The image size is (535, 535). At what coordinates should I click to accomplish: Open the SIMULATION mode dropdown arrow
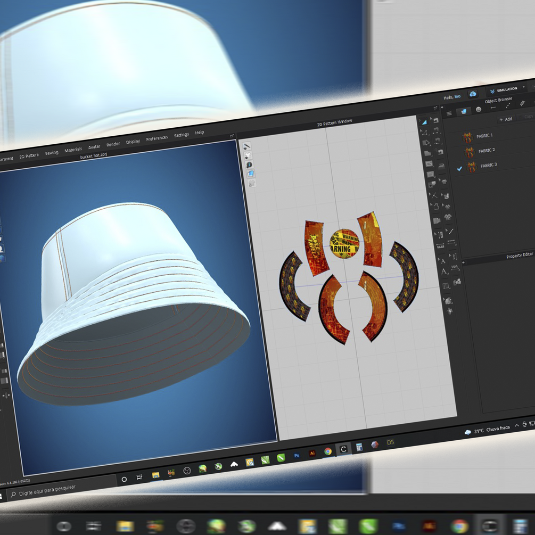click(523, 87)
